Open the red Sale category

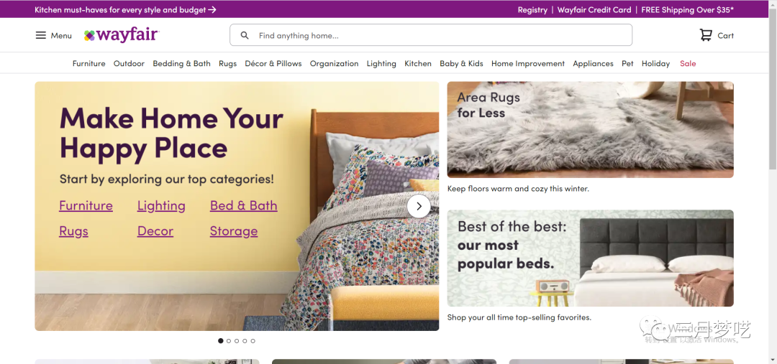688,63
